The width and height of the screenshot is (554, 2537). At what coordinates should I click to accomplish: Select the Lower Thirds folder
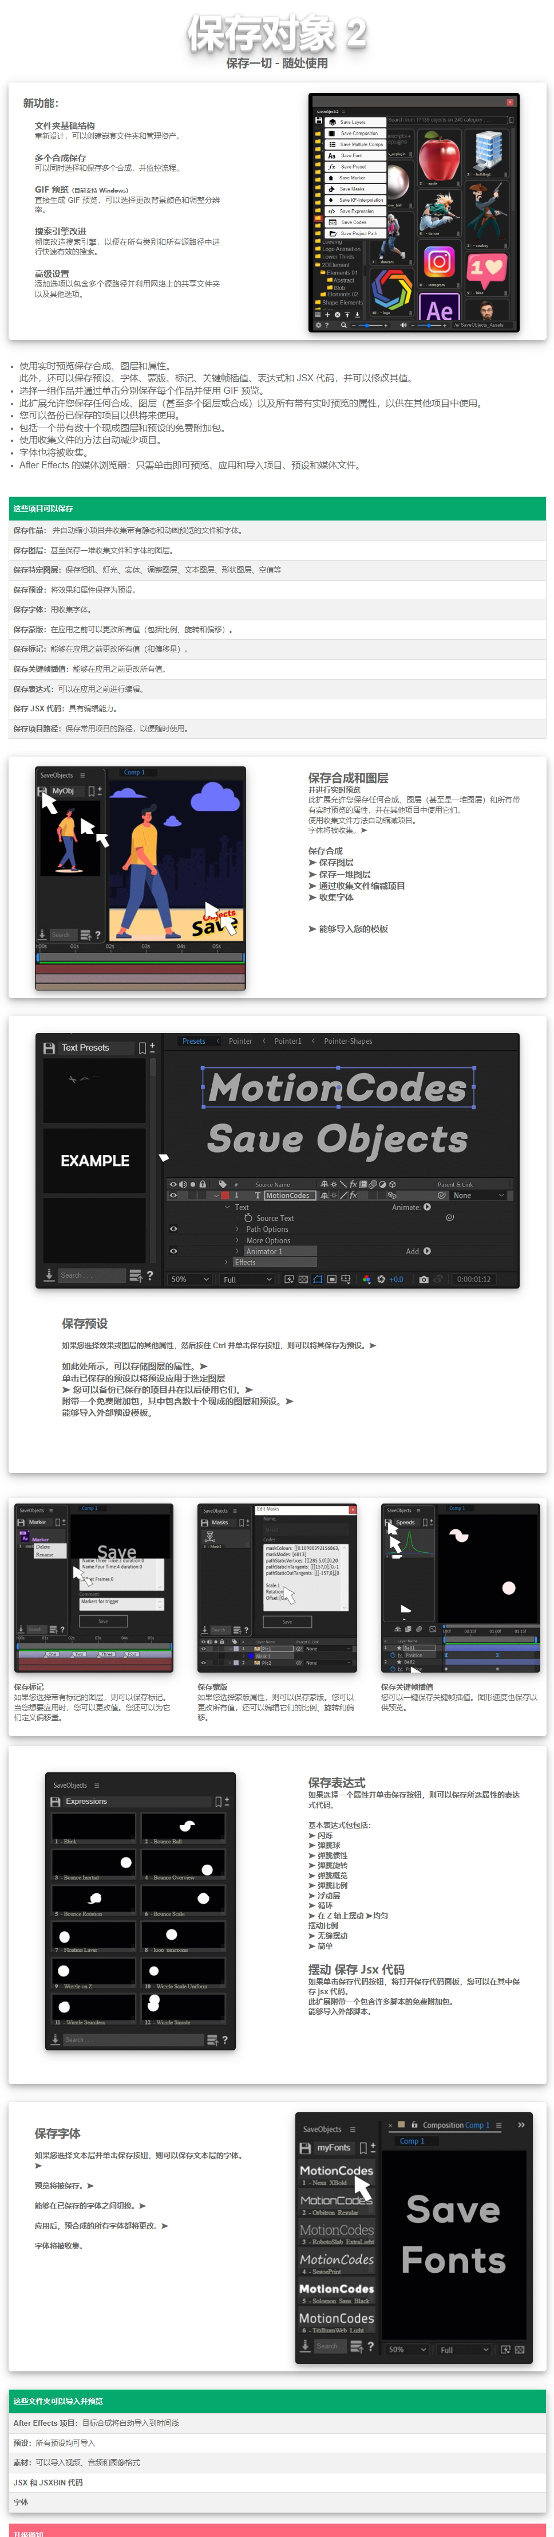(x=338, y=257)
